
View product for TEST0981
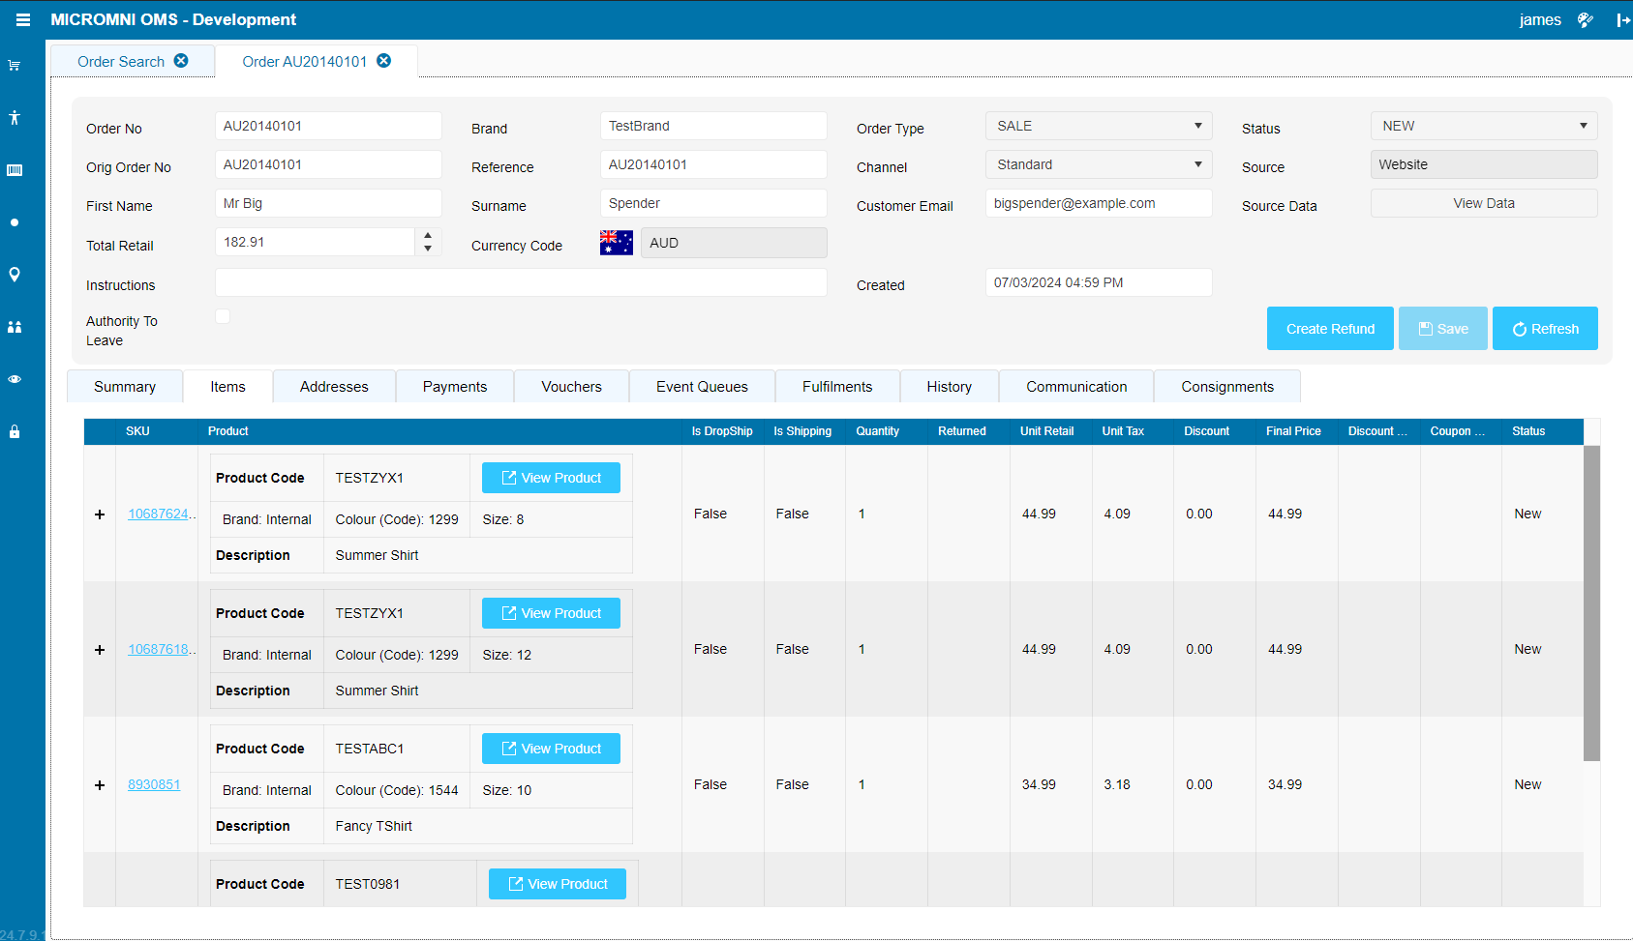click(x=558, y=884)
